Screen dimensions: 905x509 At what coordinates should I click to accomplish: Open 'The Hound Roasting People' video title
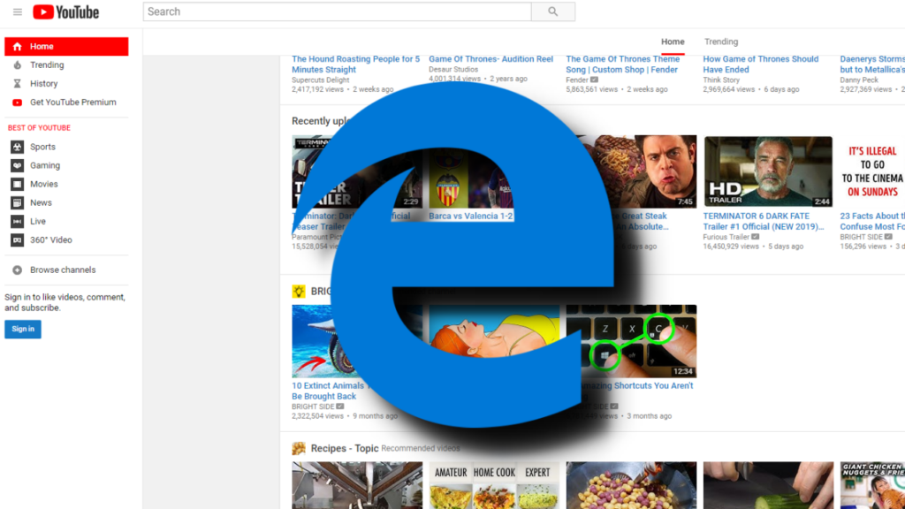click(355, 64)
